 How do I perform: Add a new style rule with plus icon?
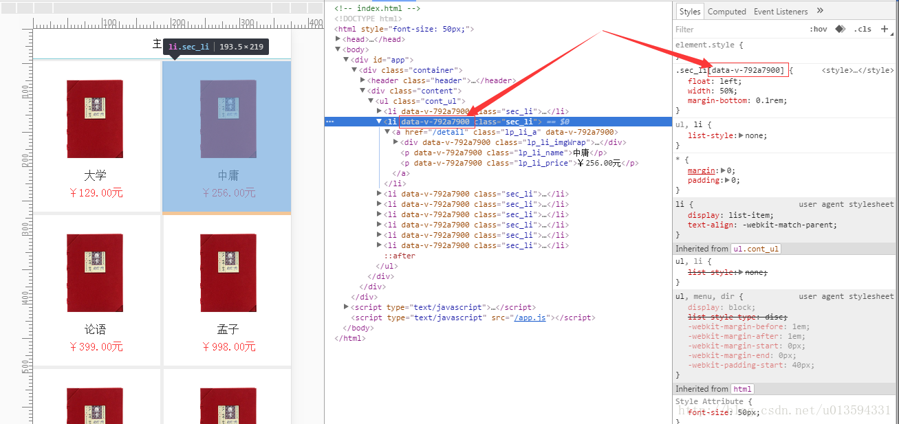tap(885, 29)
